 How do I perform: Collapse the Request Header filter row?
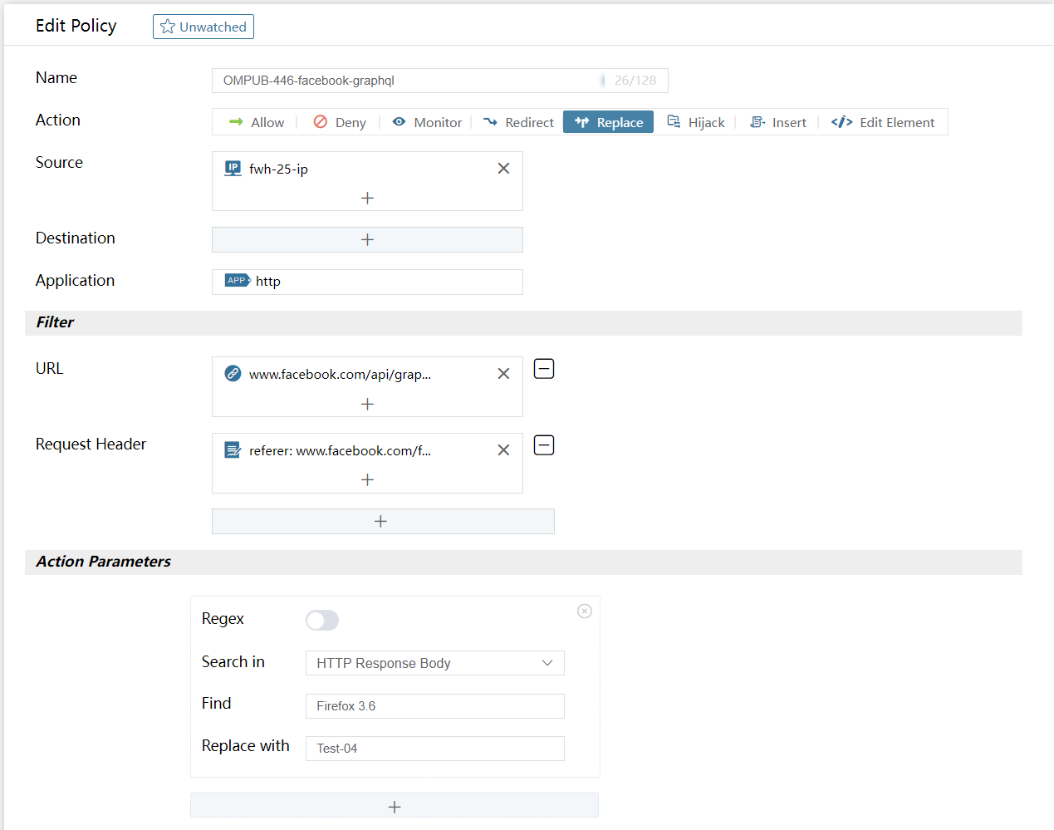pyautogui.click(x=544, y=445)
